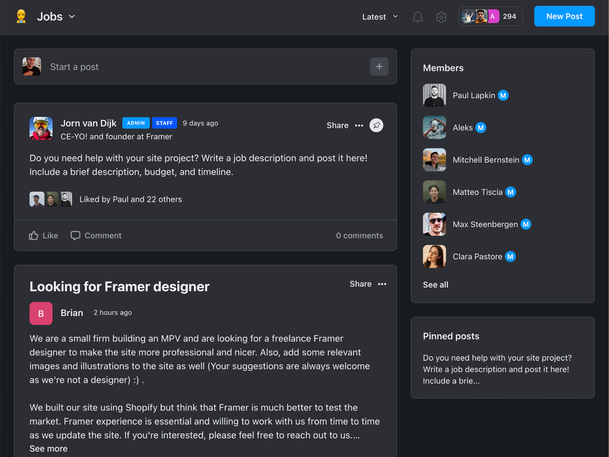This screenshot has width=609, height=457.
Task: Open the three-dot menu on Brian's post
Action: [382, 284]
